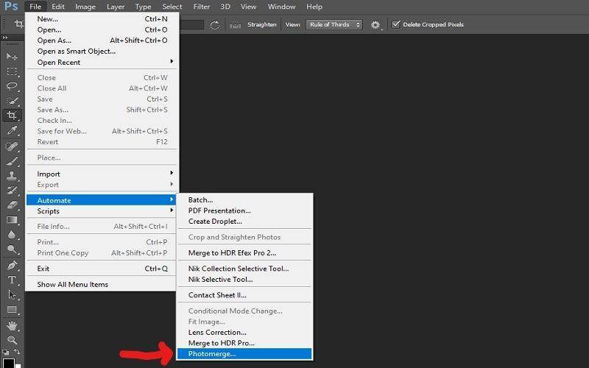Screen dimensions: 589x368
Task: Choose Open As from File menu
Action: tap(102, 40)
